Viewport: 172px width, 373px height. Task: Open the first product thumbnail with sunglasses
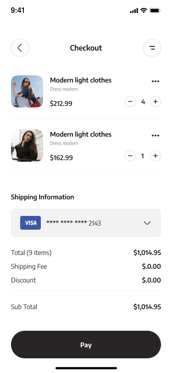[27, 91]
